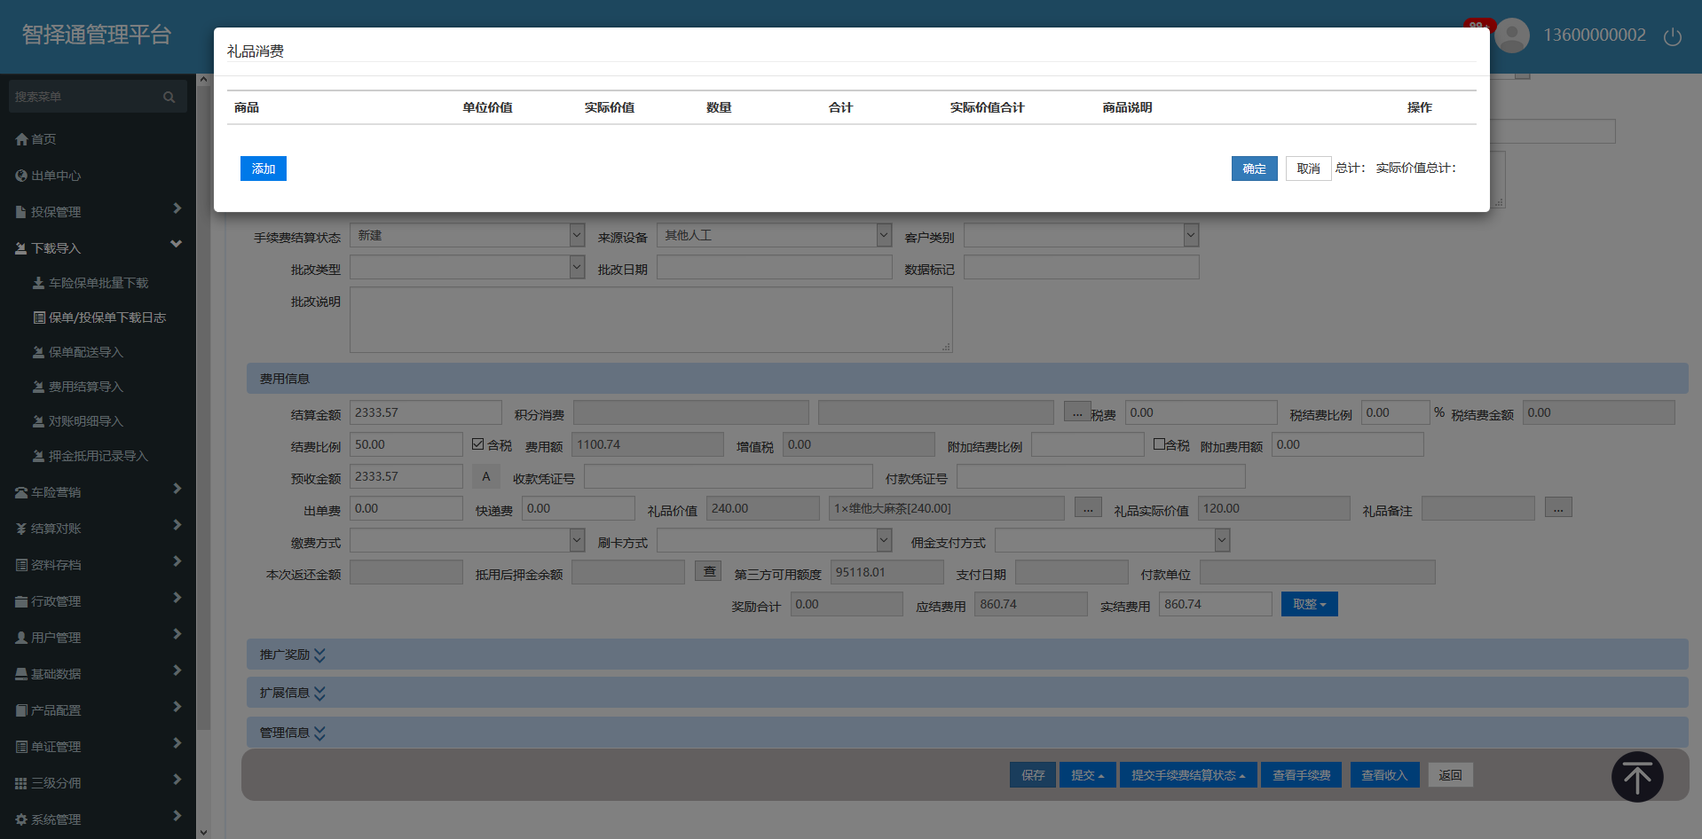Open the 缴费方式 dropdown
Screen dimensions: 1702x839
click(x=467, y=540)
